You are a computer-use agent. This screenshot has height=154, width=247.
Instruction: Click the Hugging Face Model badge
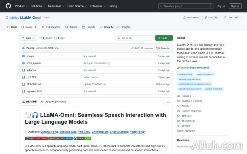coord(61,139)
